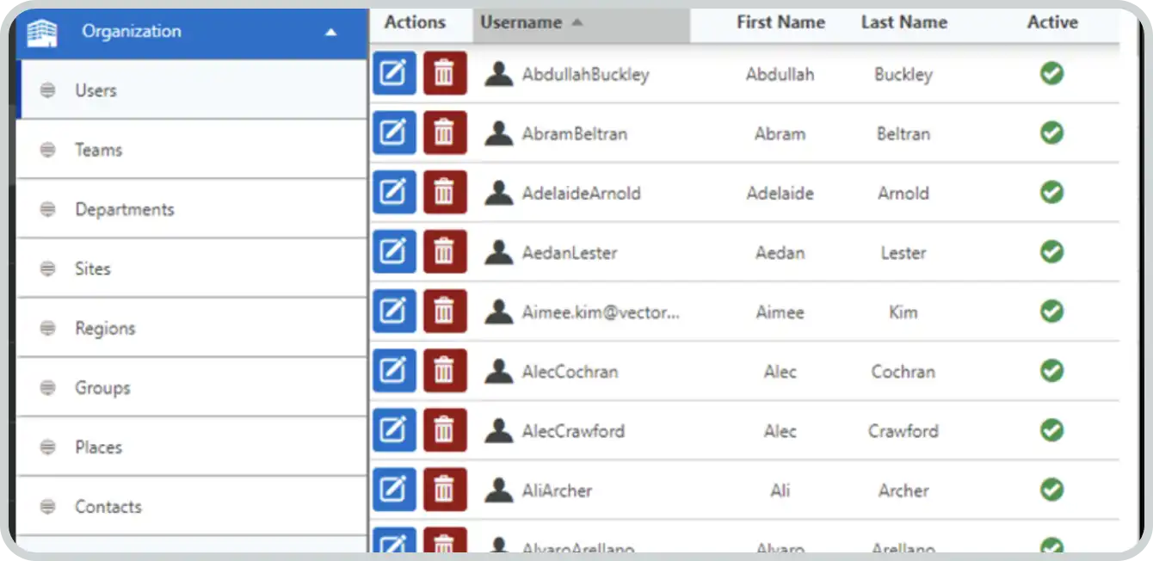This screenshot has width=1153, height=561.
Task: Open the Regions menu item
Action: 193,328
